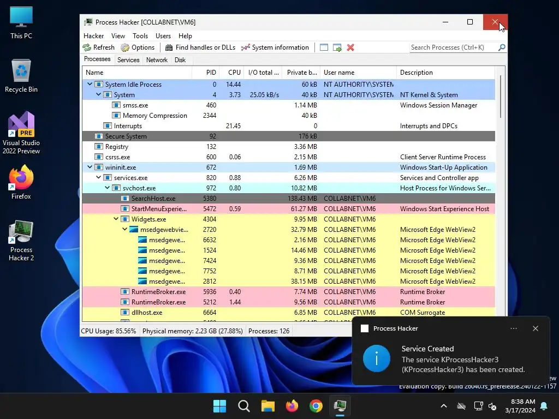Open the Hacker menu

point(94,35)
